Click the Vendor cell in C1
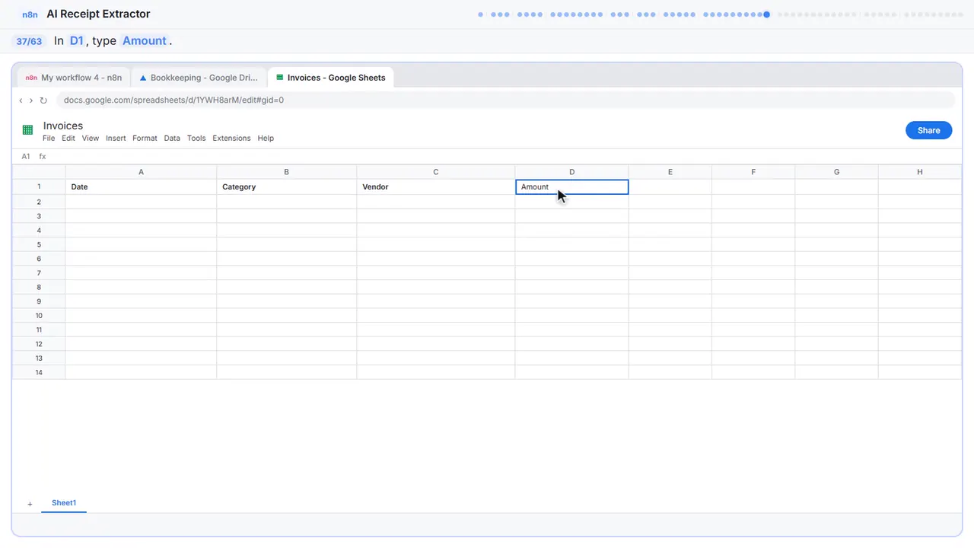The width and height of the screenshot is (974, 548). tap(435, 186)
